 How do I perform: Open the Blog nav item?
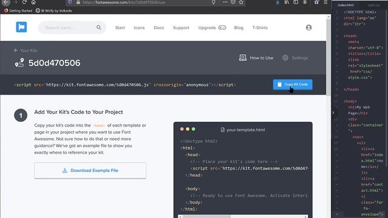pyautogui.click(x=238, y=28)
